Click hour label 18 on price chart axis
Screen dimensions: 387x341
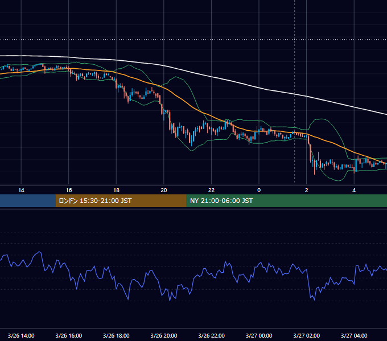click(116, 190)
